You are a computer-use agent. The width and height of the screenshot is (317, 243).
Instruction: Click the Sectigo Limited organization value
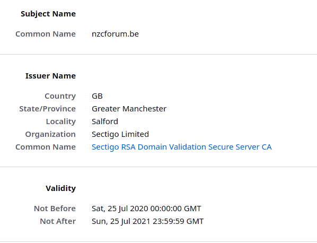pyautogui.click(x=120, y=134)
